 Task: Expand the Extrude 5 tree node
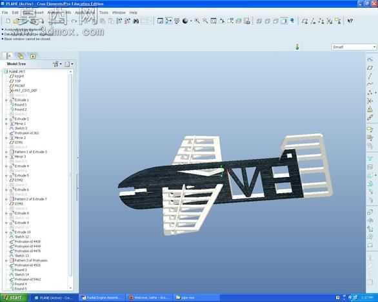click(x=6, y=176)
